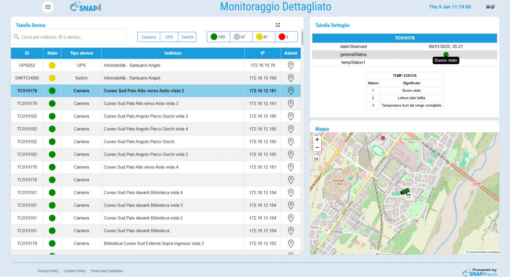Click the location pin for UPS052
This screenshot has width=510, height=277.
pos(291,65)
